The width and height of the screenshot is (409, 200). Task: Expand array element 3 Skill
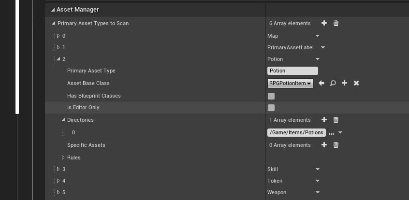pos(58,169)
